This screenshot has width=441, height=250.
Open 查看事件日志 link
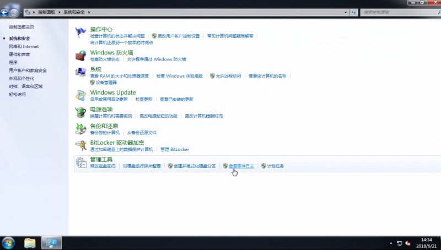[241, 166]
